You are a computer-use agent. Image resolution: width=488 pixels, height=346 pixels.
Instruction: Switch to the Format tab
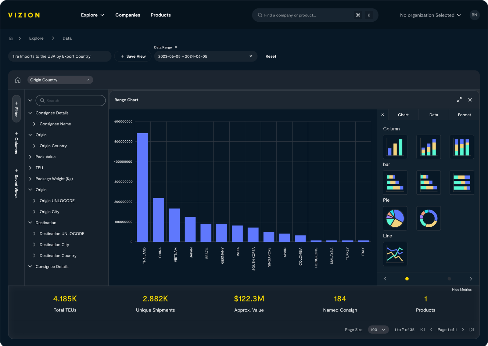[x=464, y=114]
